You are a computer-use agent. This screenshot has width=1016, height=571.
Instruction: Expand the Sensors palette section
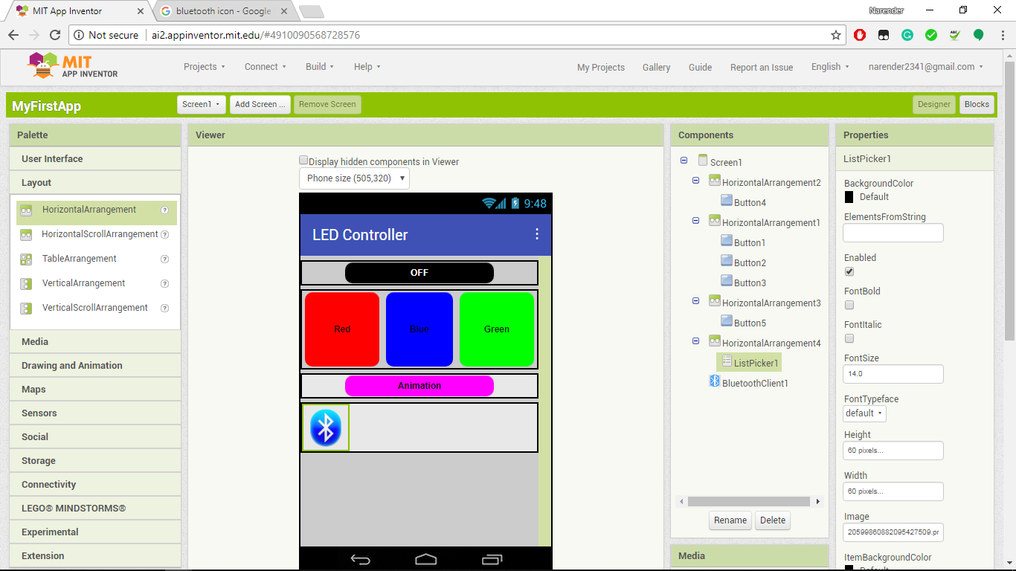coord(95,413)
